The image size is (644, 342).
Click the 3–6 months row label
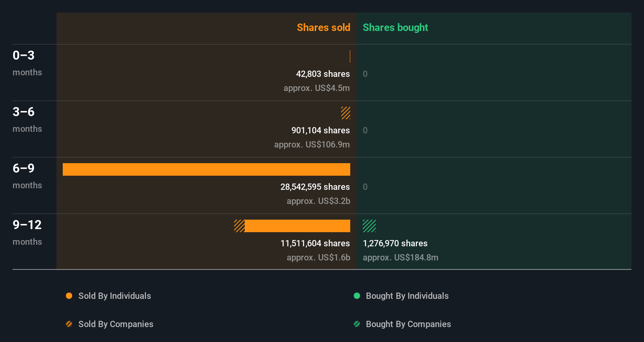click(27, 119)
